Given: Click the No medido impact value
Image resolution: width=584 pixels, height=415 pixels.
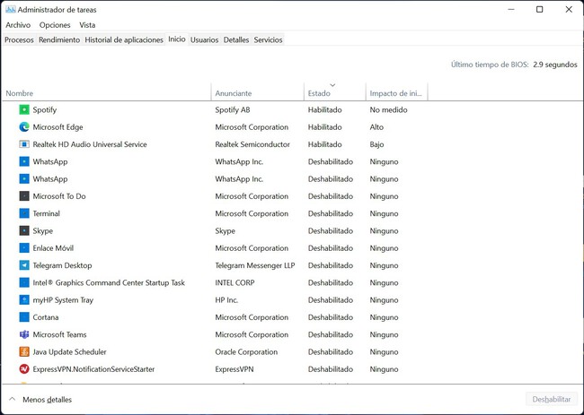Looking at the screenshot, I should 388,109.
